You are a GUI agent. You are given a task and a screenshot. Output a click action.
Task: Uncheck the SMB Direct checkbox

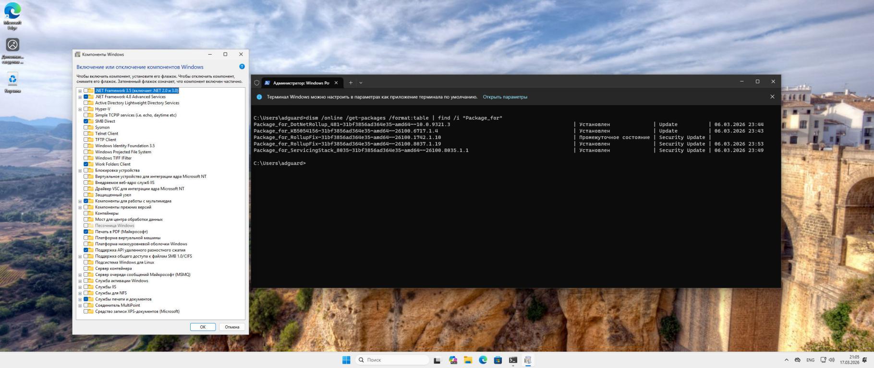click(86, 121)
